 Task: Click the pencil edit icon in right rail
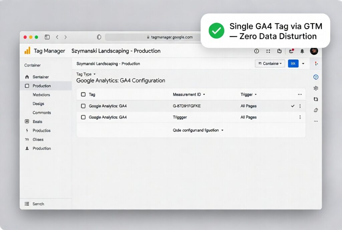click(316, 110)
